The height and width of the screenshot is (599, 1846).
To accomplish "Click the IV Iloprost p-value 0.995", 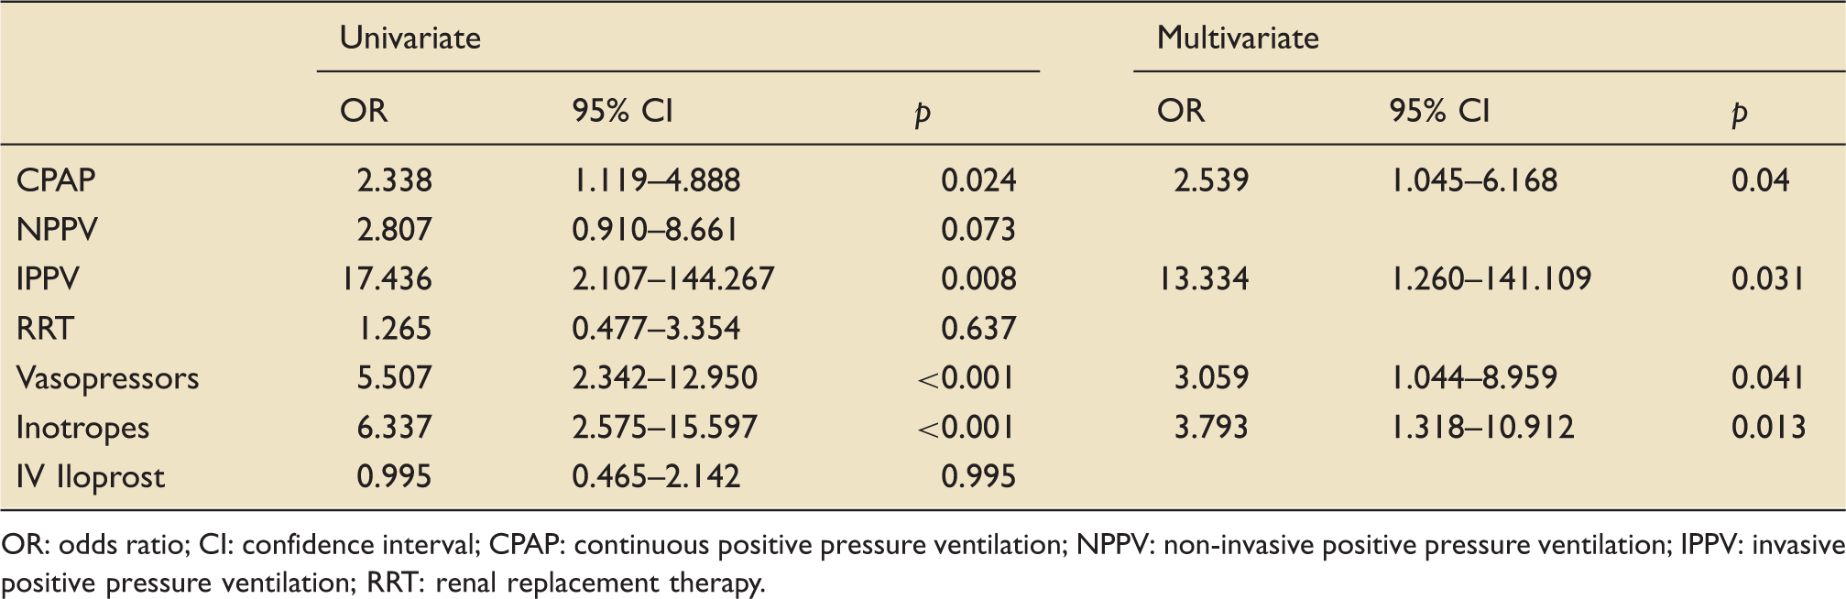I will pyautogui.click(x=978, y=476).
